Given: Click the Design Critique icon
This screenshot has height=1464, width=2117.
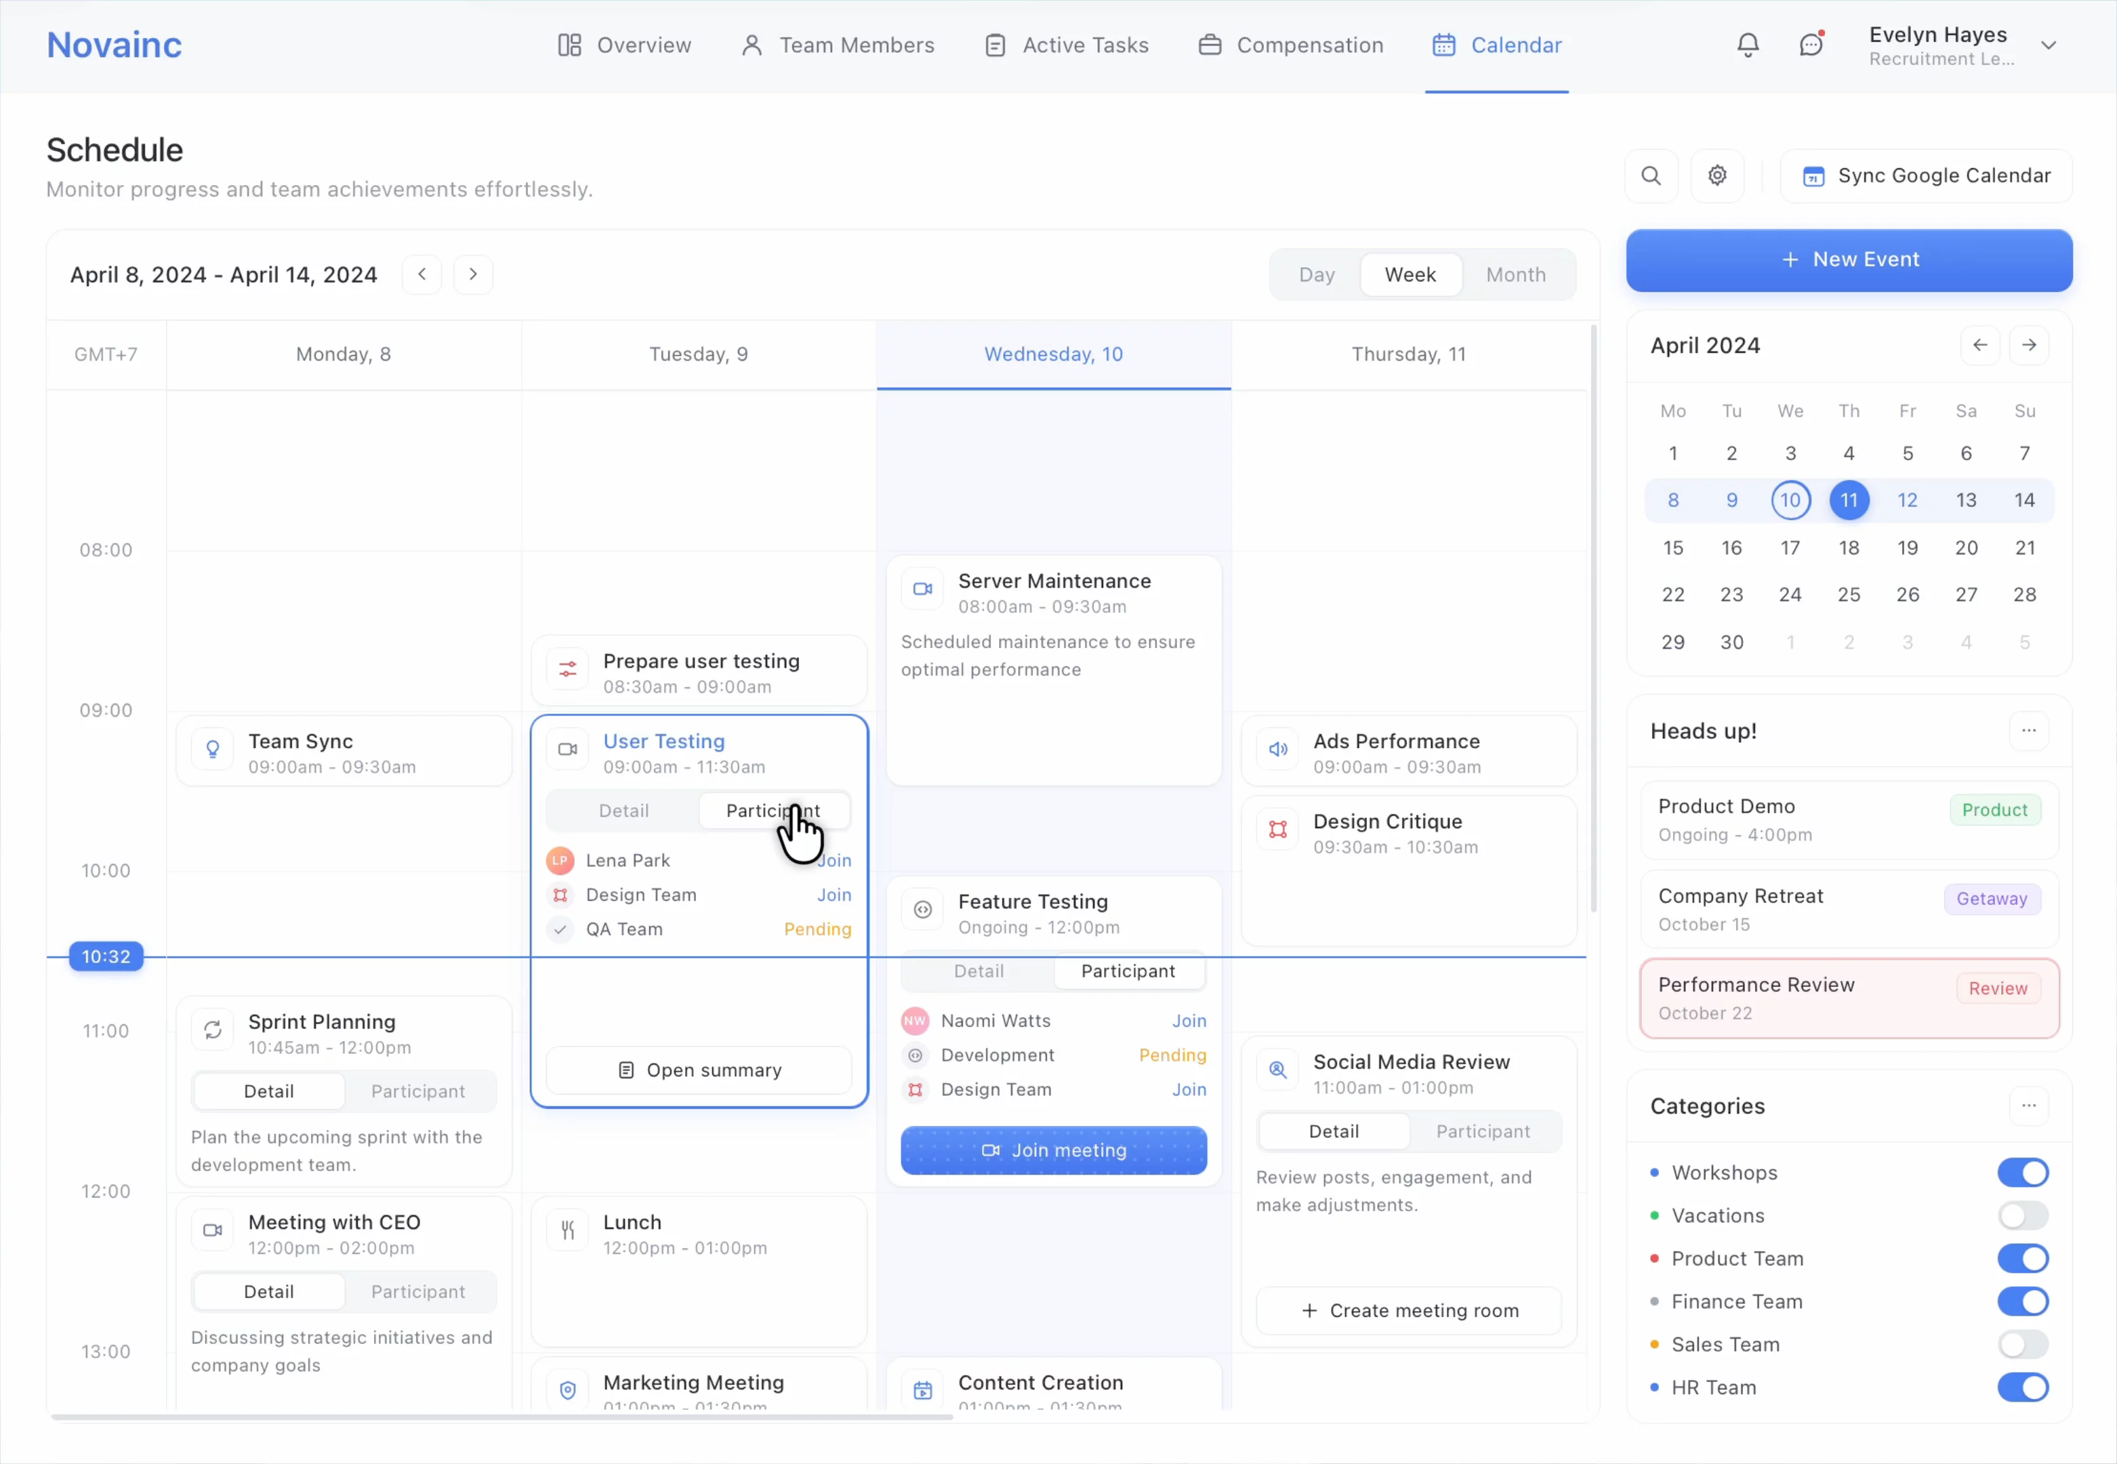Looking at the screenshot, I should point(1277,829).
